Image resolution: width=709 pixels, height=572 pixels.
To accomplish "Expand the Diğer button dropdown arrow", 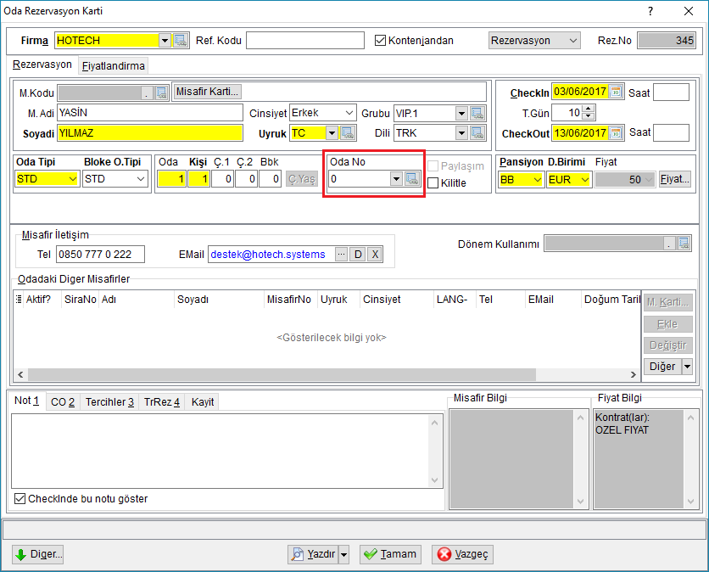I will coord(687,366).
